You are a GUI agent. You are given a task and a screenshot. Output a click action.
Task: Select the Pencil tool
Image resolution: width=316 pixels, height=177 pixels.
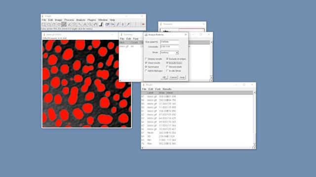pyautogui.click(x=118, y=25)
